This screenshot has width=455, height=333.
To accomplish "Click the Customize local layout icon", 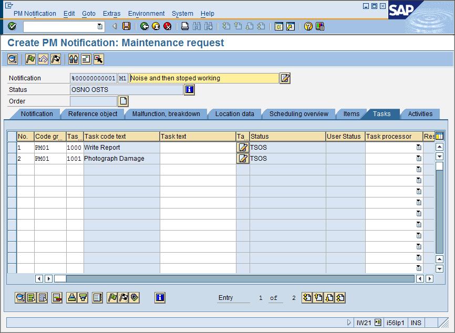I will (x=320, y=26).
